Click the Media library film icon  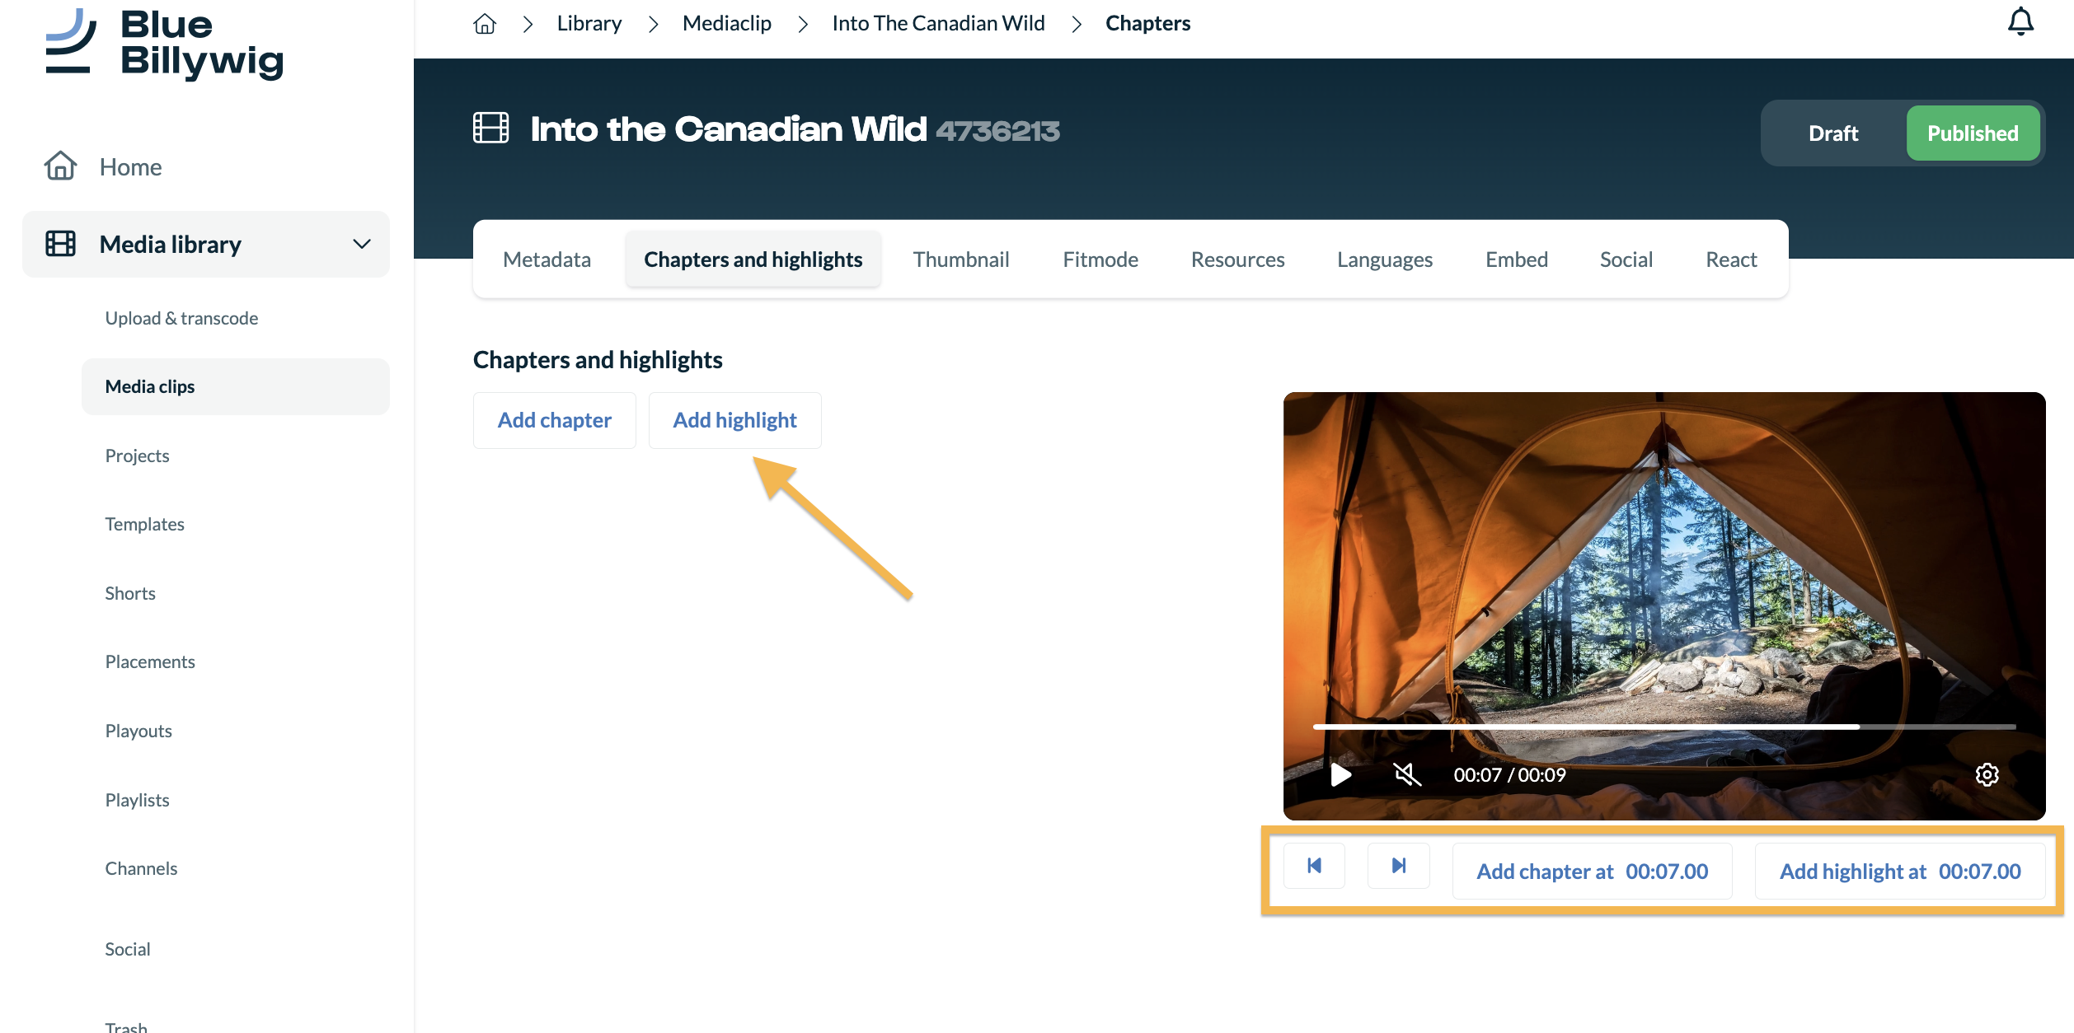click(x=60, y=244)
